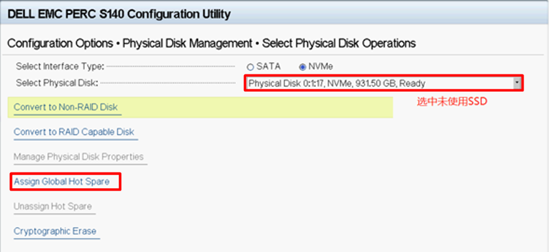Expand the physical disk dropdown arrow
549x252 pixels.
tap(517, 83)
